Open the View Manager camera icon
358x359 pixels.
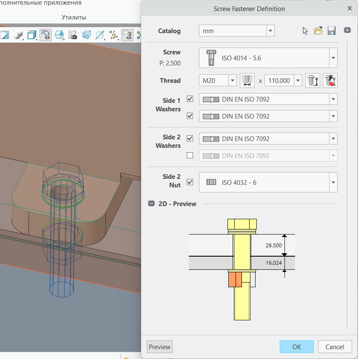point(73,35)
